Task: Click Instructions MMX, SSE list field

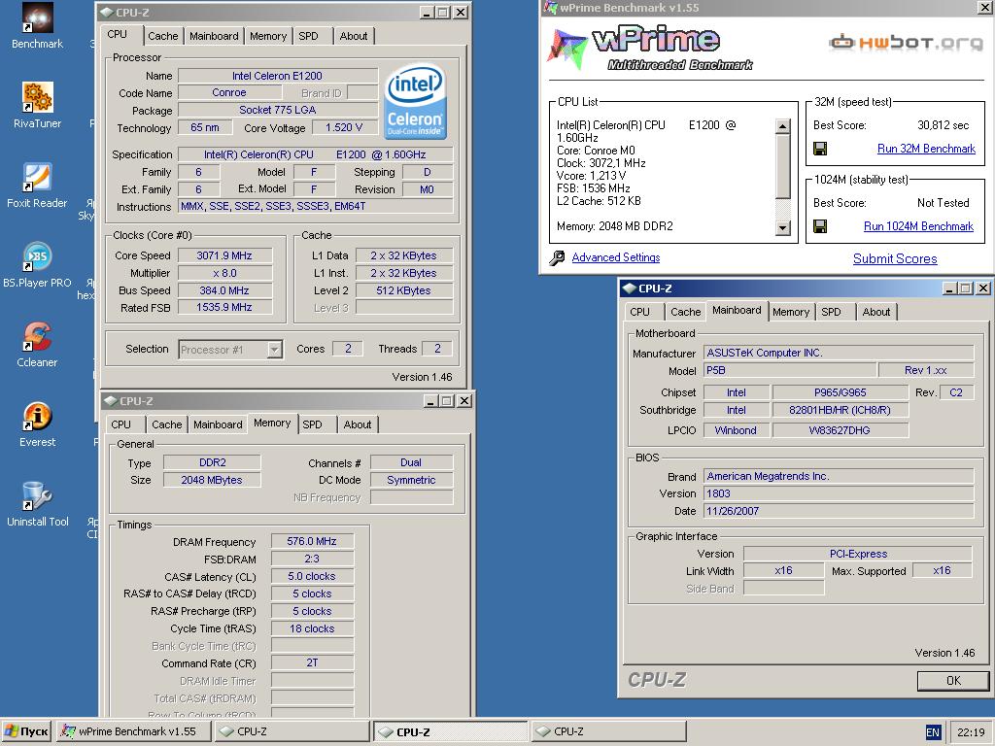Action: coord(316,206)
